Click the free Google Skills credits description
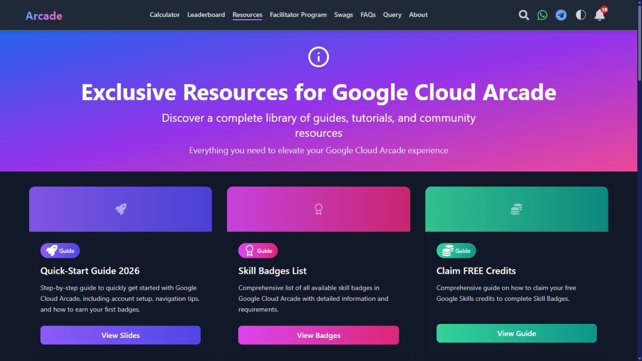This screenshot has width=642, height=361. pos(507,293)
